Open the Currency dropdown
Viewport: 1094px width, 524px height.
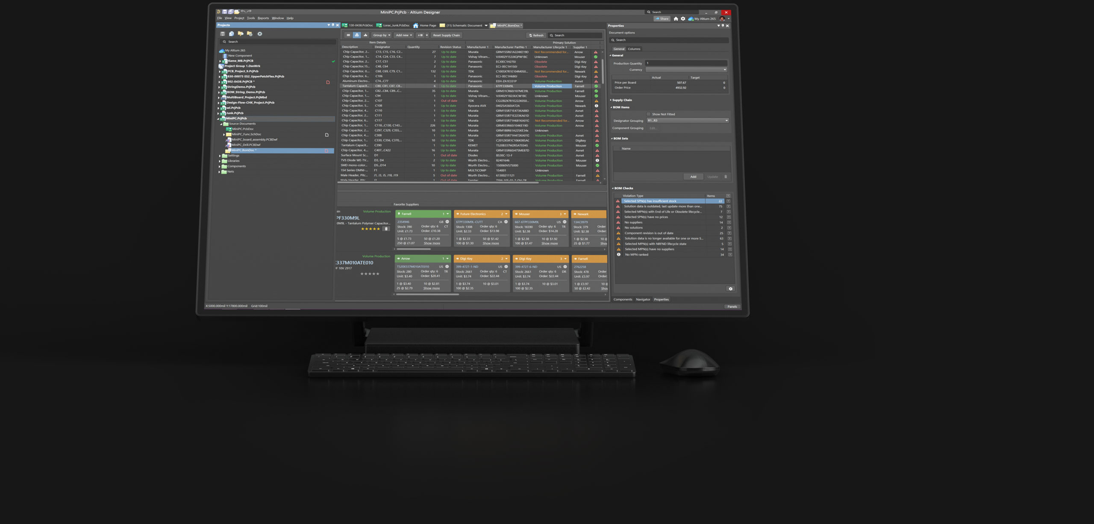686,70
